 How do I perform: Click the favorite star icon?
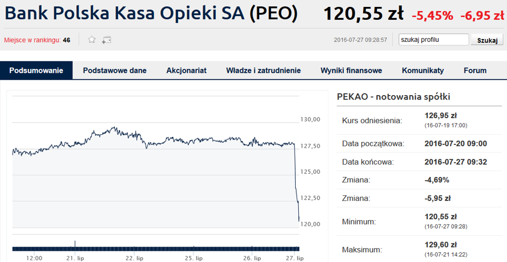tap(92, 40)
